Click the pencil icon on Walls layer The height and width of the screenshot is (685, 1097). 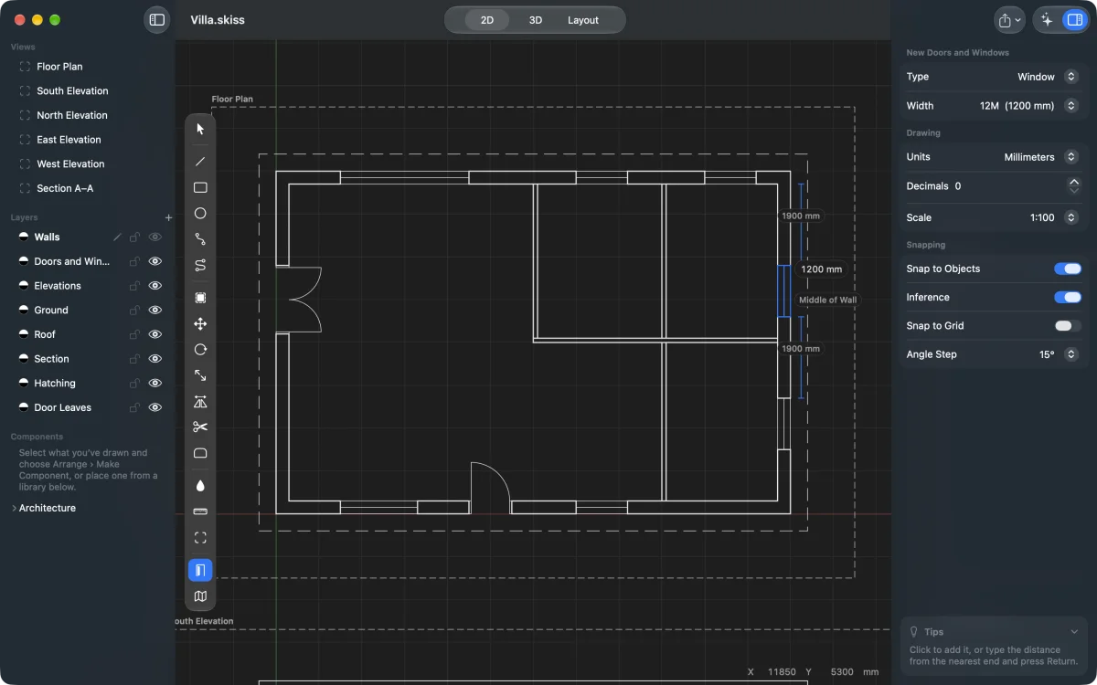[x=117, y=237]
